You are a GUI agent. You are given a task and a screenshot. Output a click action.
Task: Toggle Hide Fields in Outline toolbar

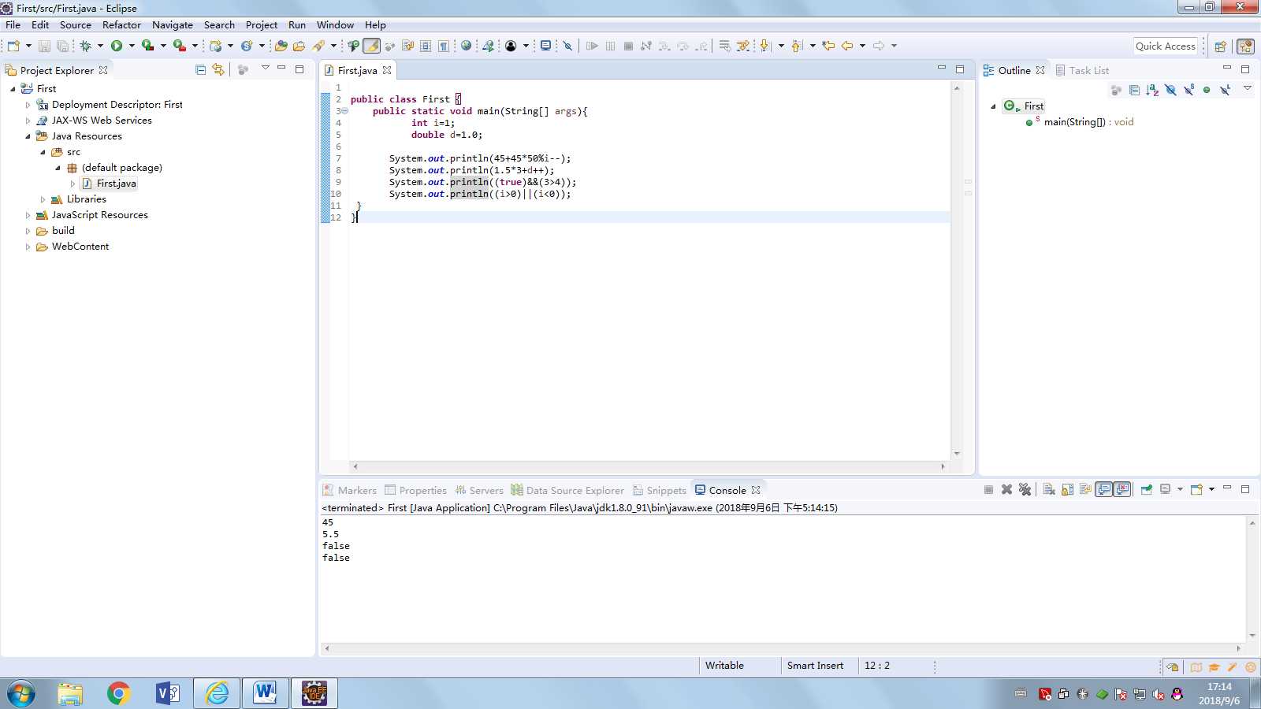(1170, 90)
